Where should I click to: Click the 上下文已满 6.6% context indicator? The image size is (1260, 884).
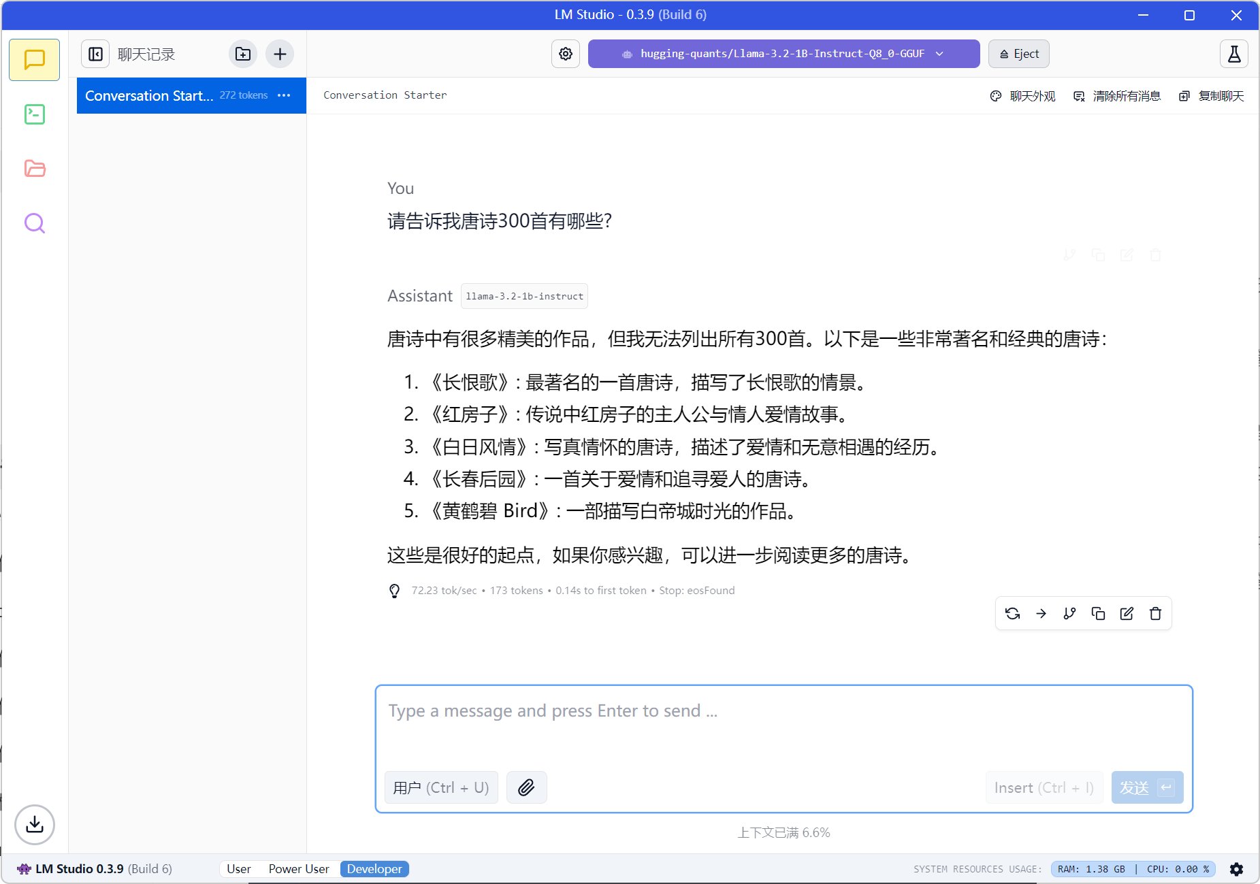coord(784,832)
